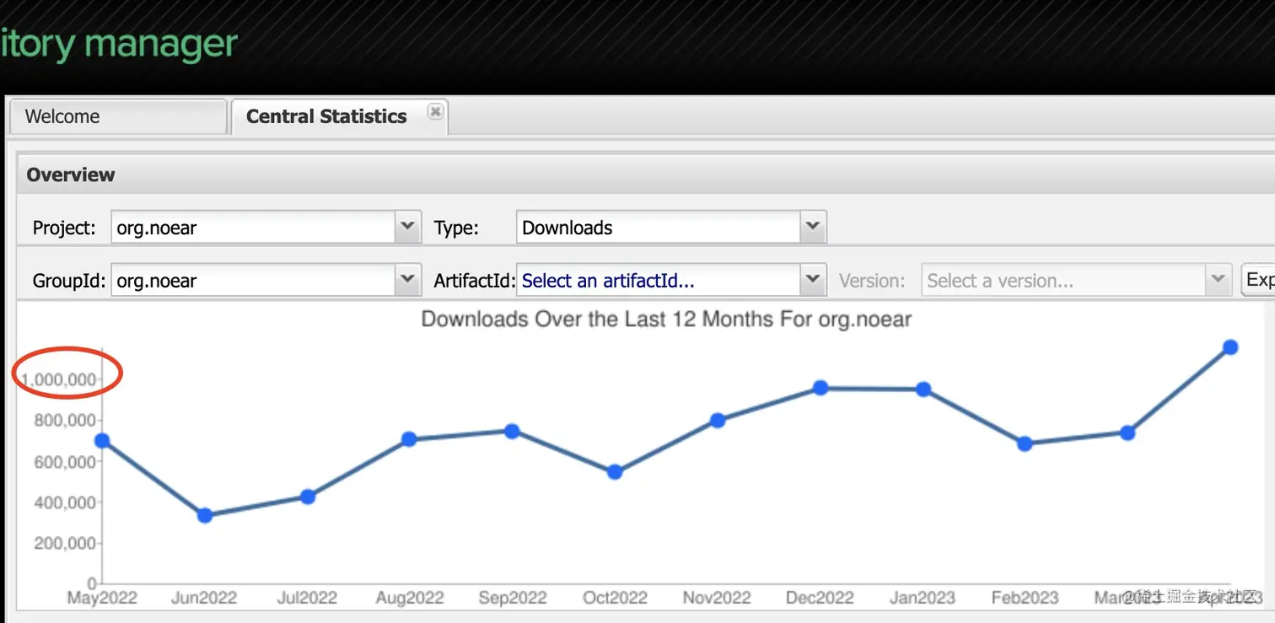
Task: Click the ArtifactId label
Action: pos(474,281)
